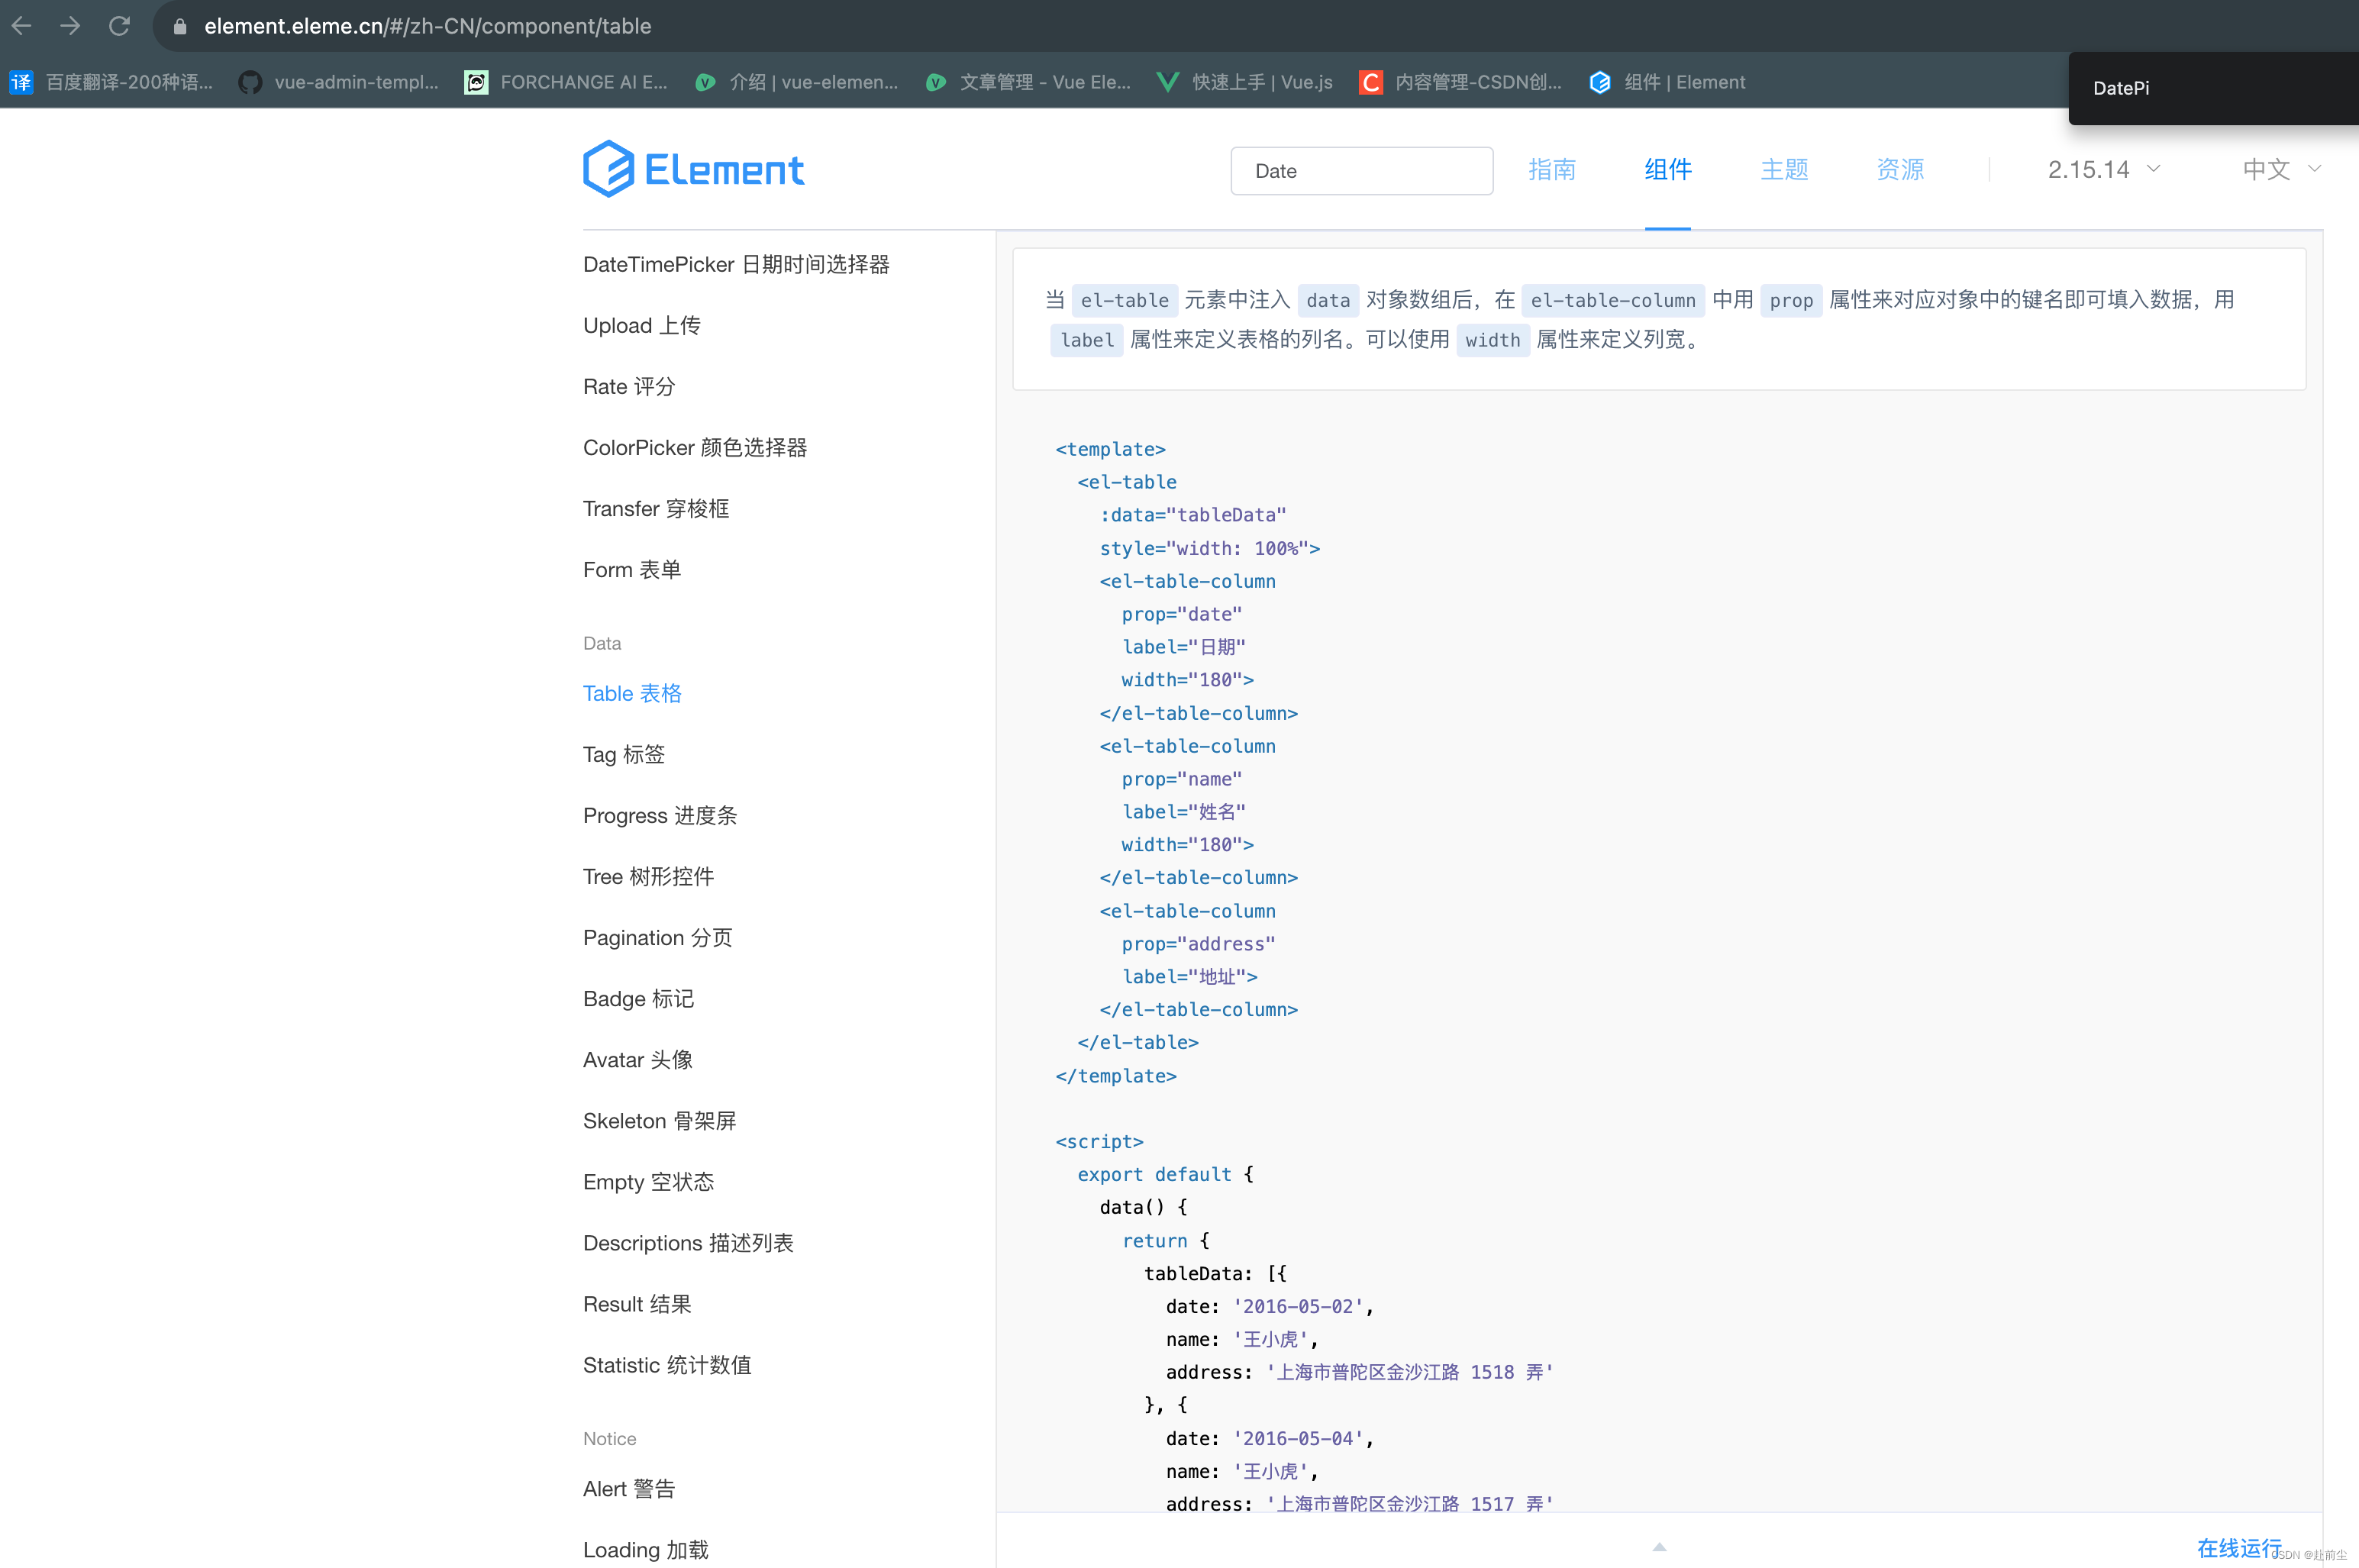Click the lock icon in address bar

[180, 27]
